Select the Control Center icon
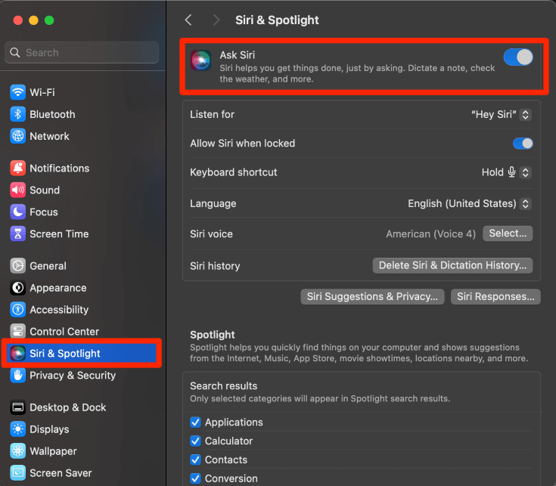Viewport: 556px width, 486px height. click(17, 331)
